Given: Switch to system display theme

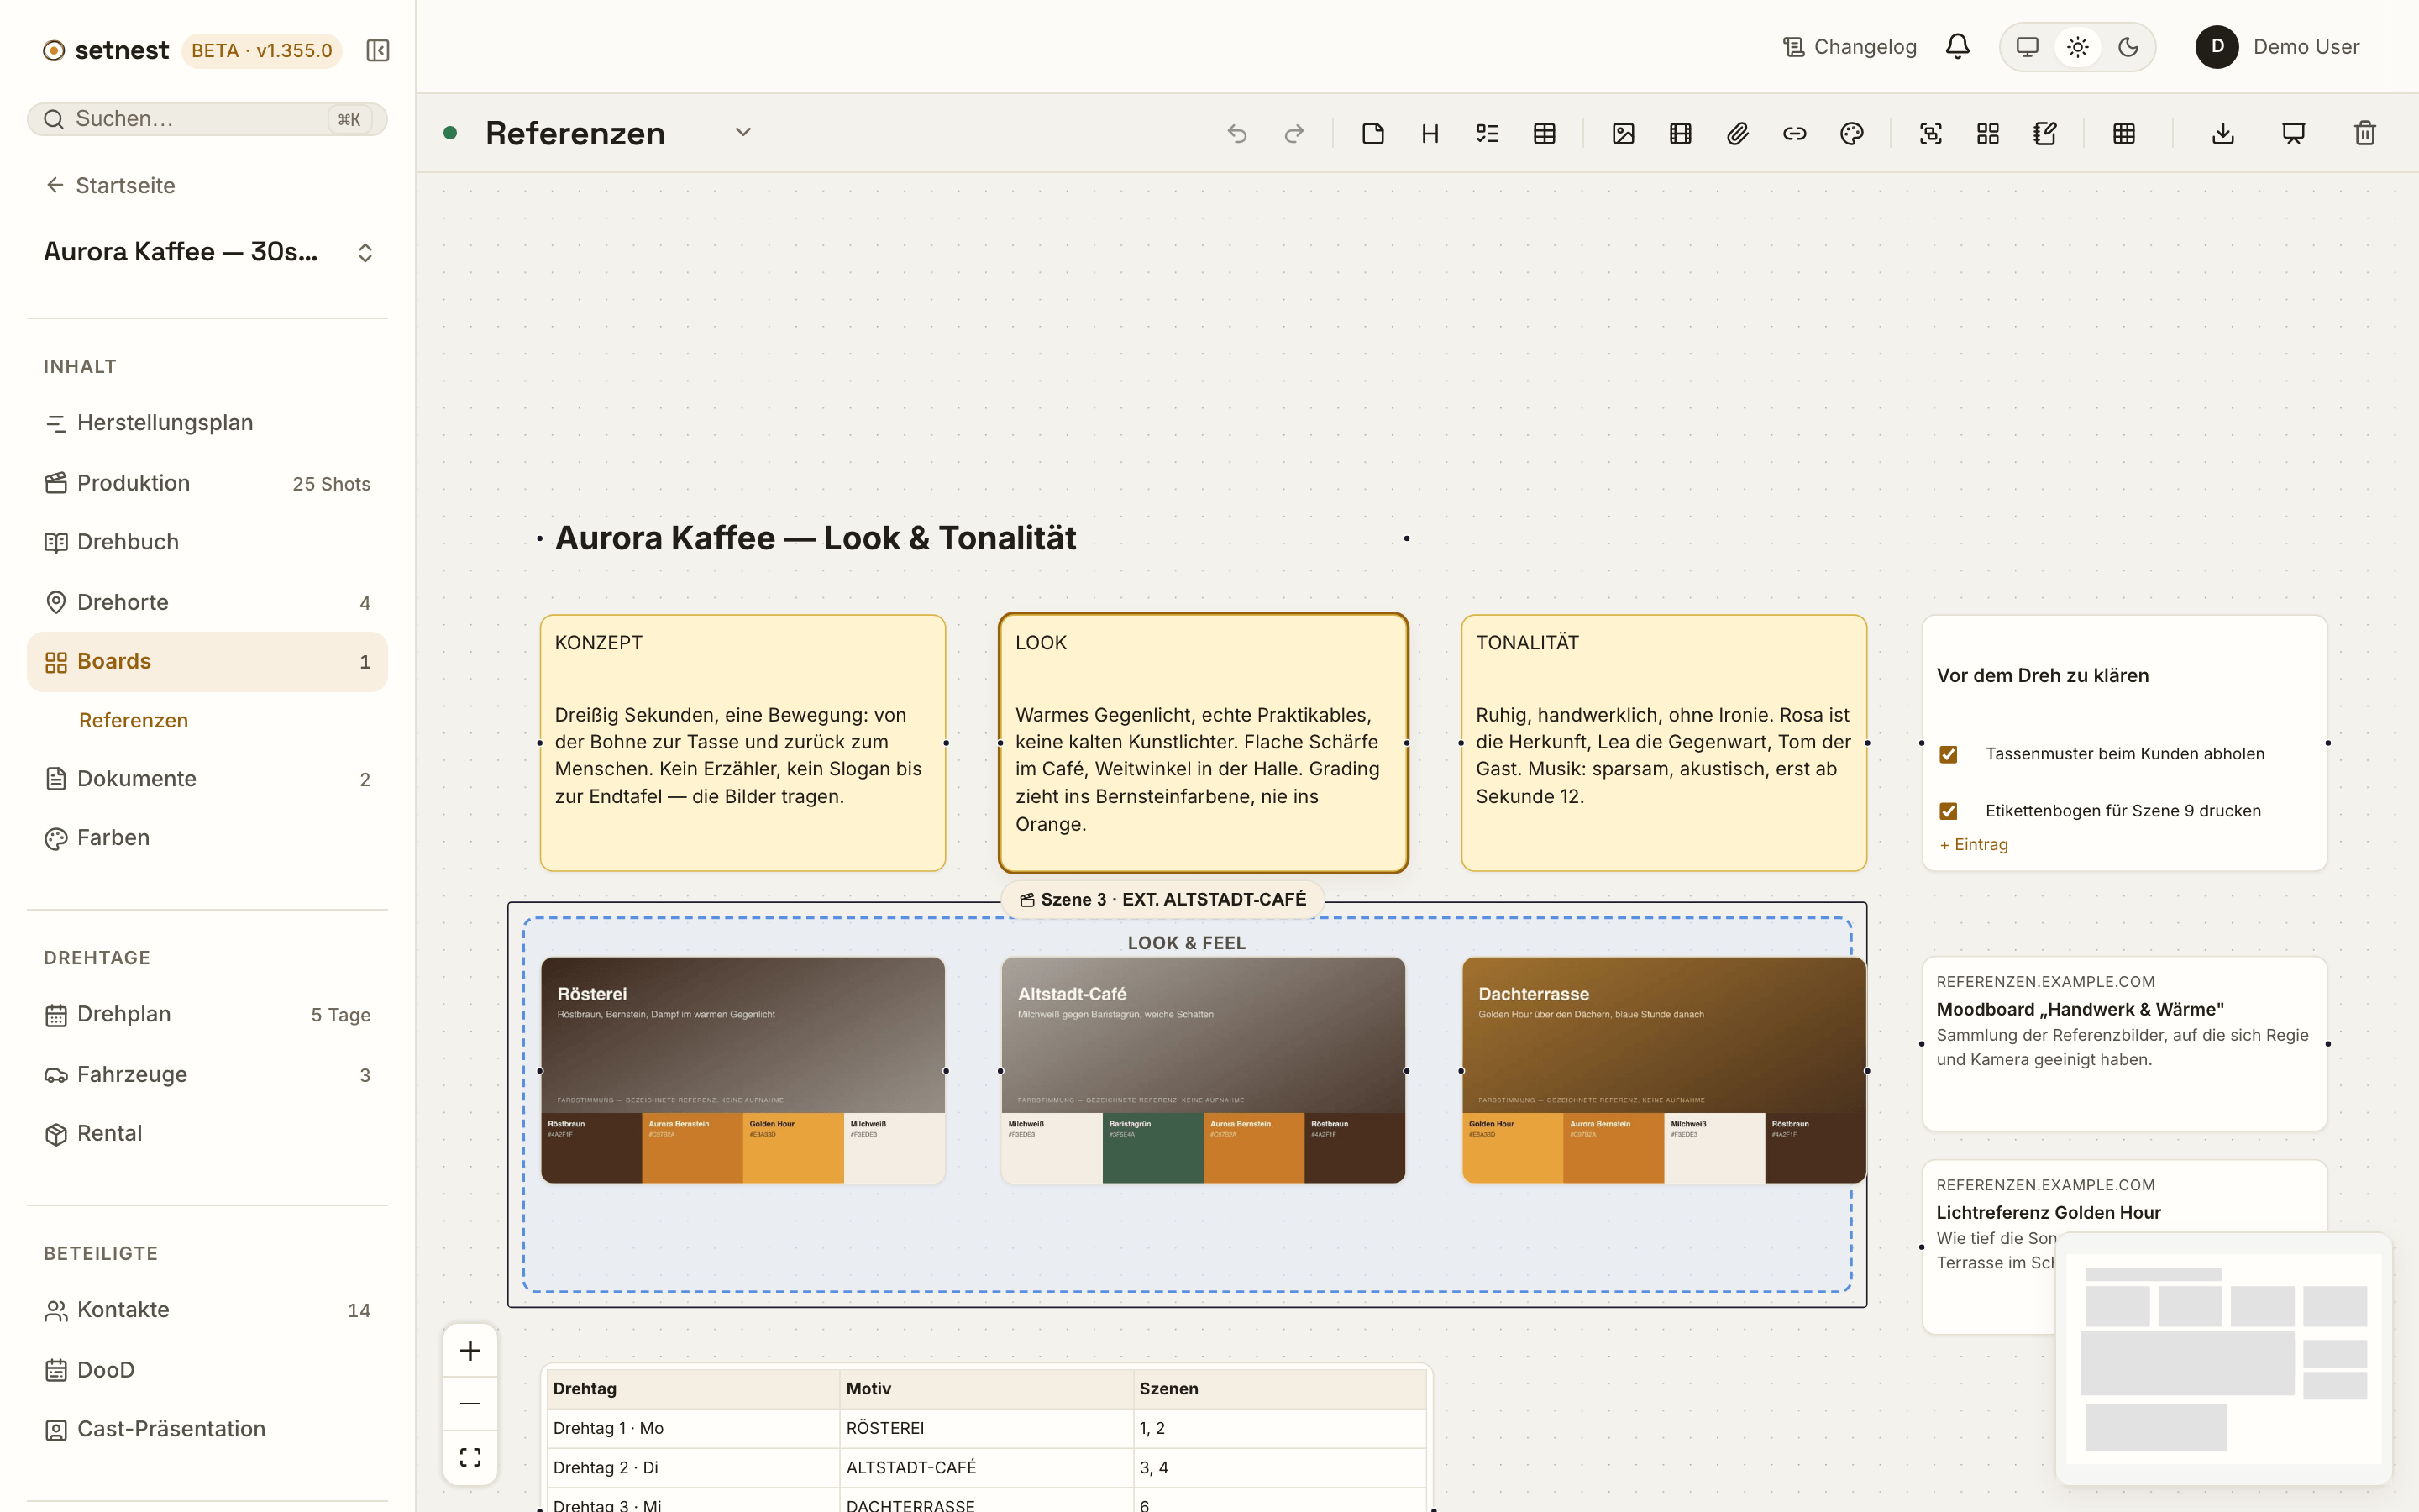Looking at the screenshot, I should coord(2027,47).
